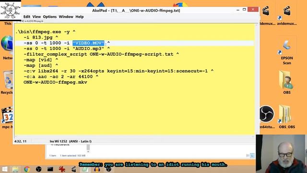Click "ONE-w-AUDIO-ffmpeg-script.txt" in the editor
Image resolution: width=307 pixels, height=173 pixels.
[x=131, y=54]
